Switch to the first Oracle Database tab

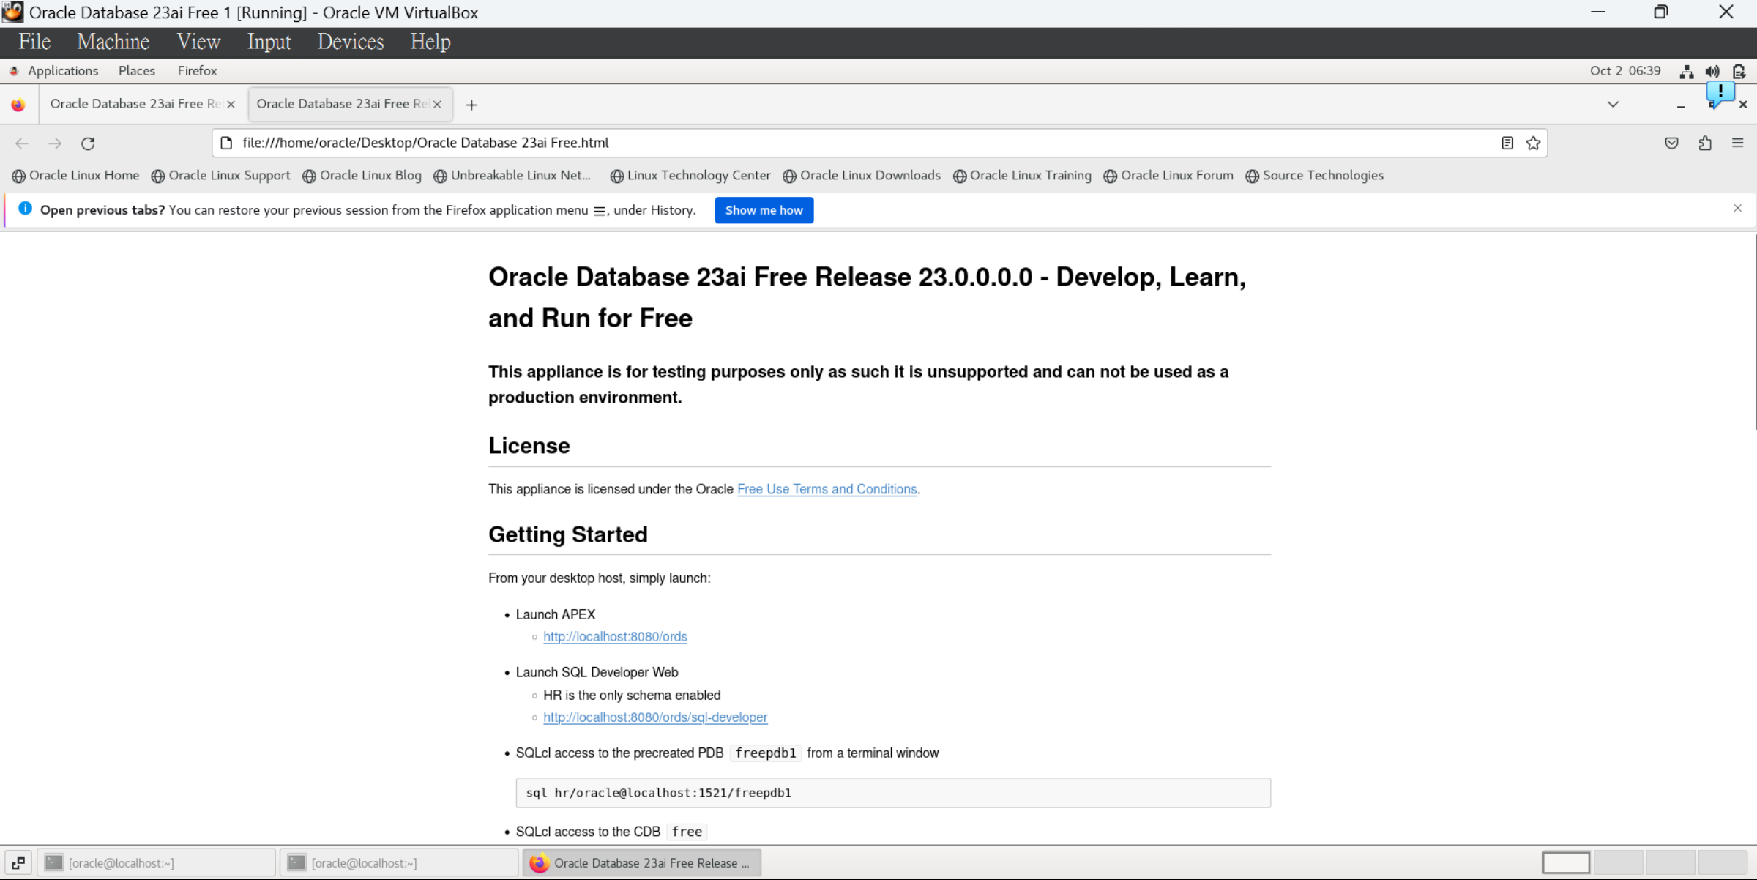(x=135, y=104)
